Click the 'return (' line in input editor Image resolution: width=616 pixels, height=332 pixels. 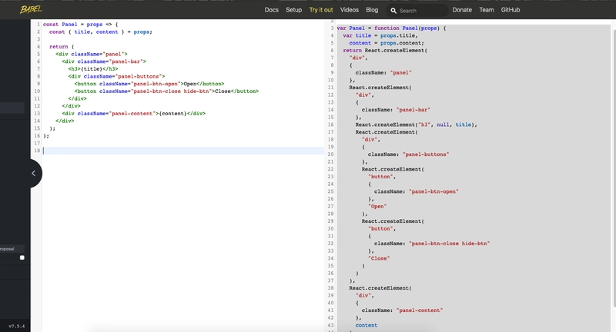62,47
